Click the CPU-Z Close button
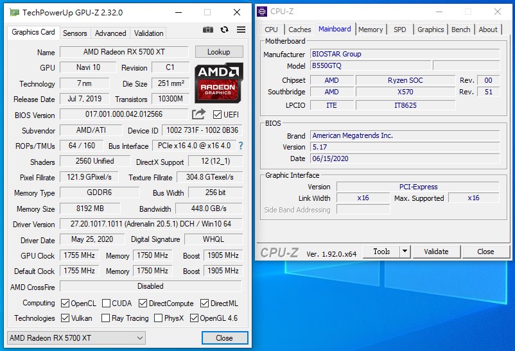 tap(485, 252)
